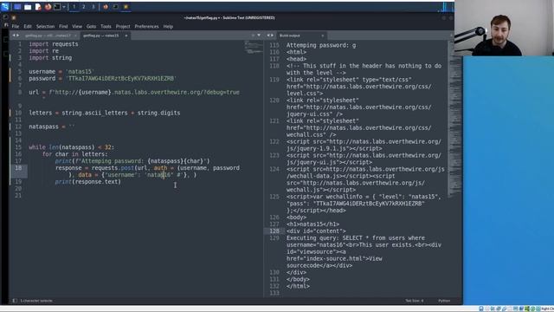
Task: Open the Preferences menu
Action: coord(146,27)
